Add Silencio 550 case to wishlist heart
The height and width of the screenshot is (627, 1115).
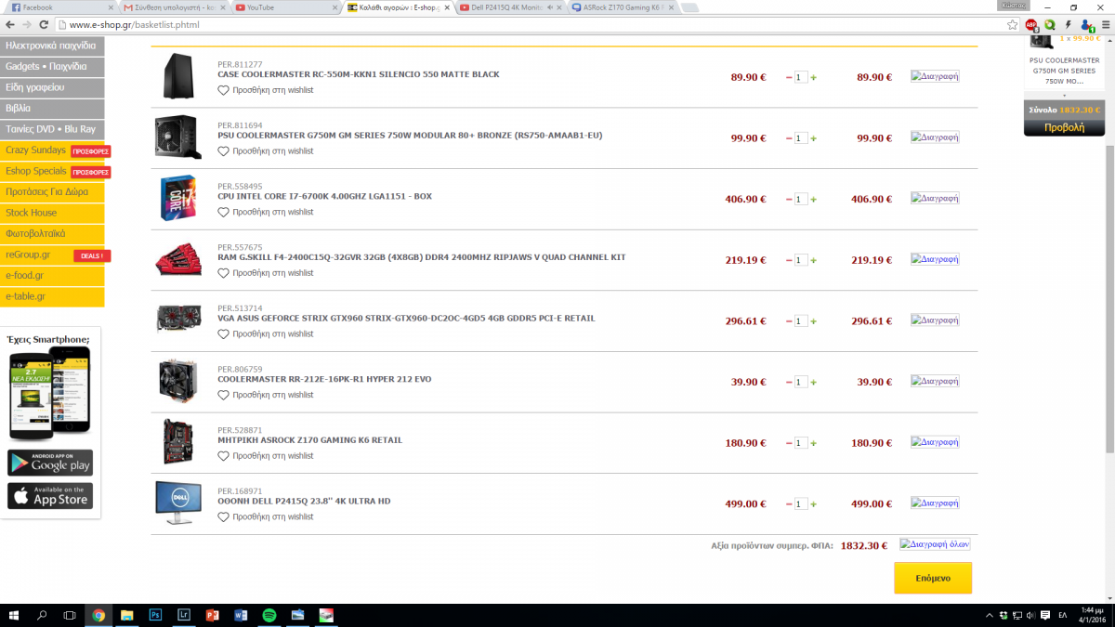pos(223,90)
